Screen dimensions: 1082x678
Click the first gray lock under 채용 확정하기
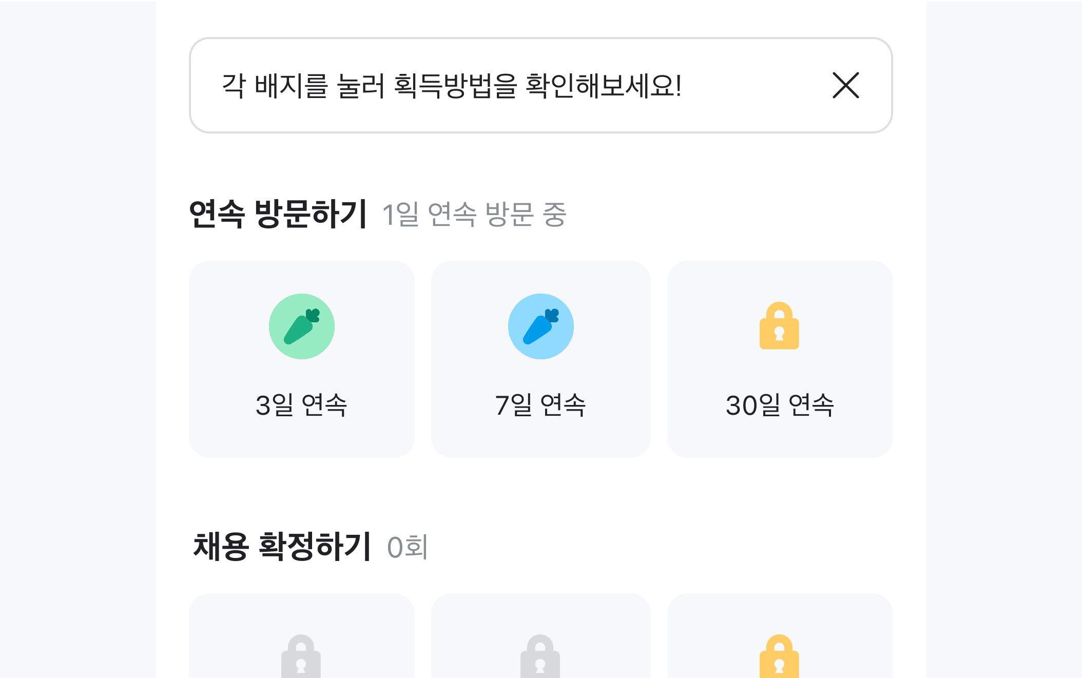[301, 657]
